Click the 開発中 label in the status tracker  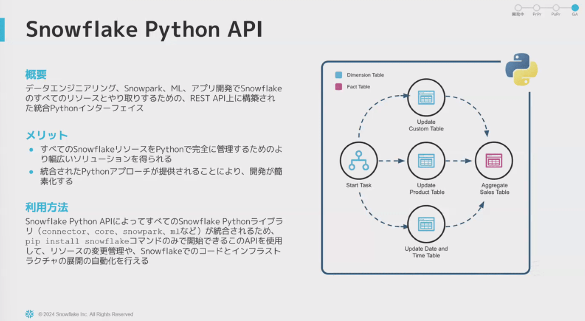coord(518,14)
